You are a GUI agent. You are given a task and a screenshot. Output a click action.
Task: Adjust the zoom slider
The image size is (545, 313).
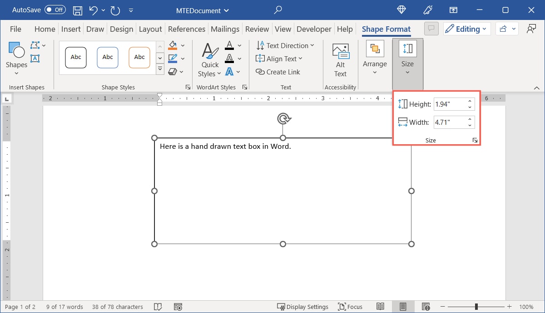pyautogui.click(x=476, y=307)
